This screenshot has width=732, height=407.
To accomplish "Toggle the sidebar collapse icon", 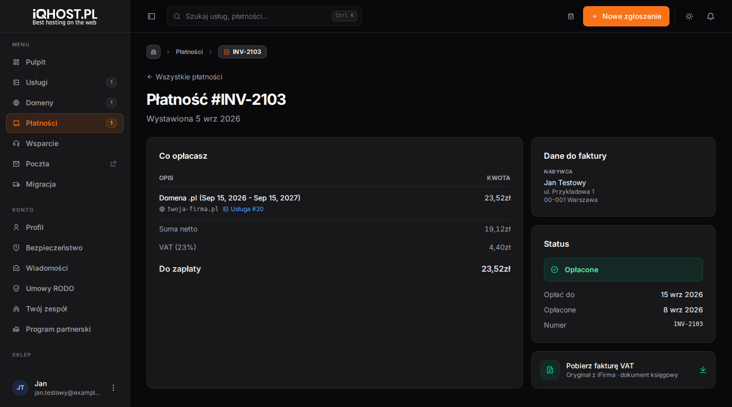I will click(151, 16).
